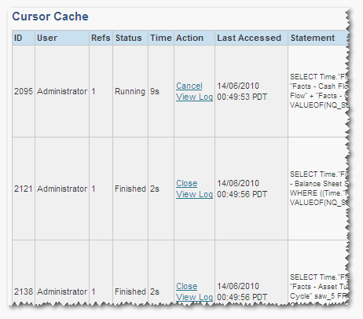This screenshot has width=363, height=319.
Task: Select the SQL statement of query 2121
Action: pos(319,189)
